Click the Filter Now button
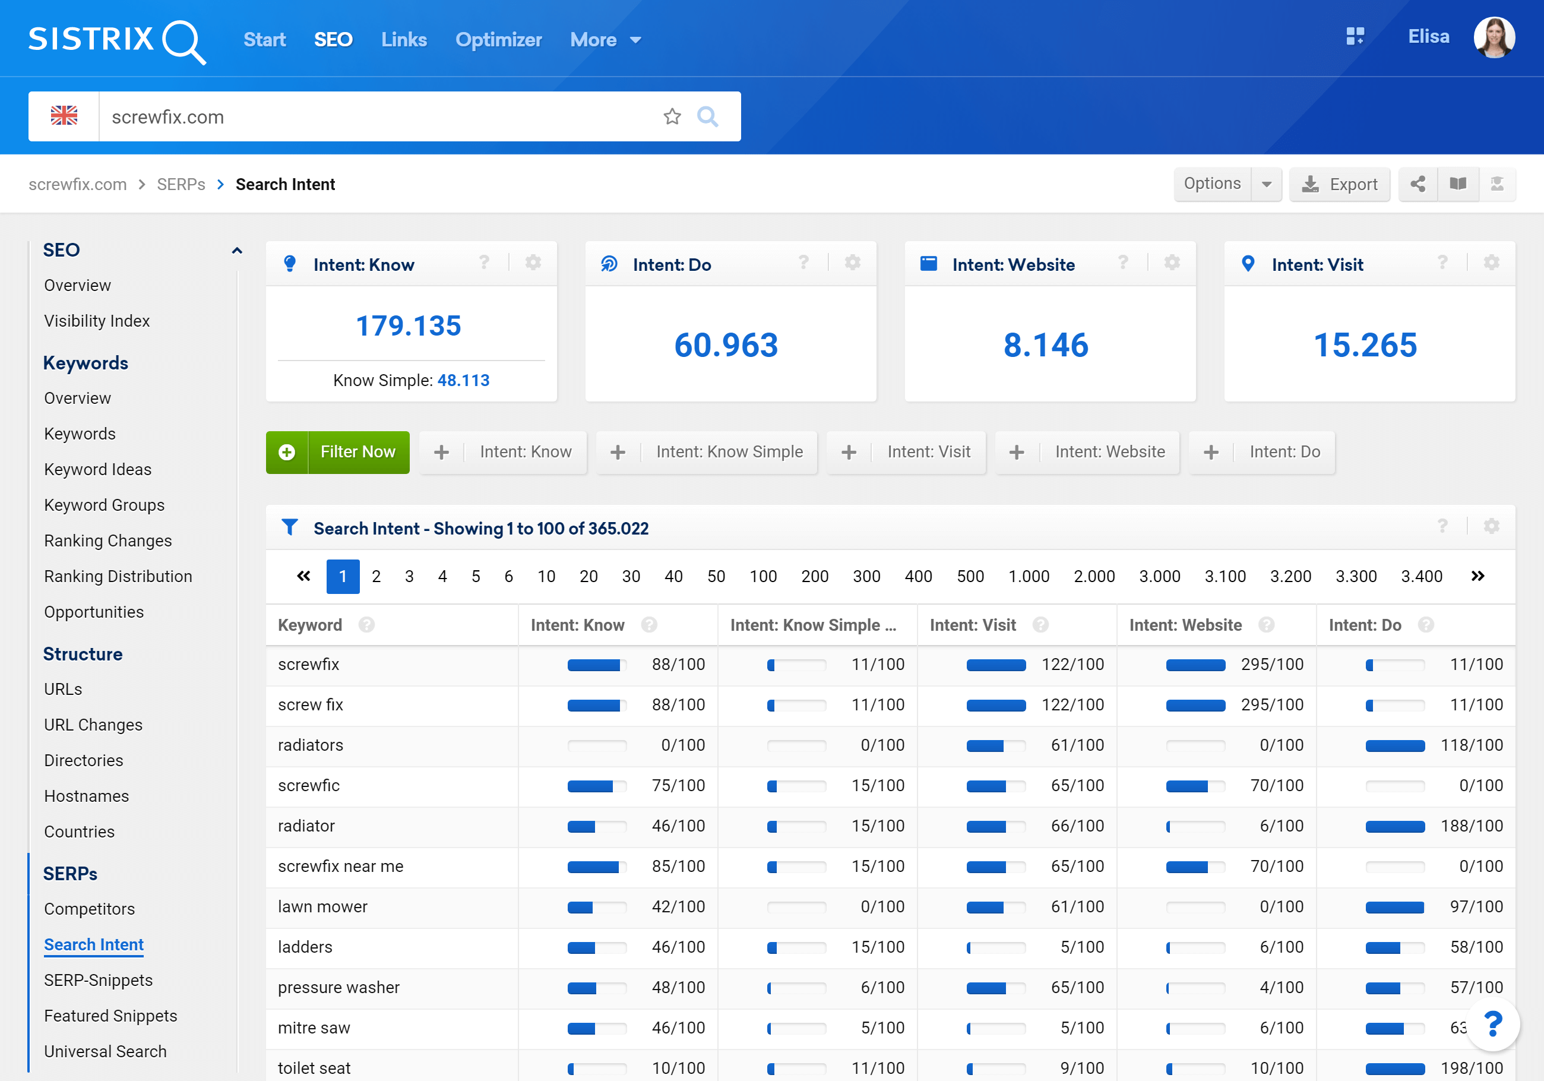The image size is (1544, 1081). tap(337, 452)
